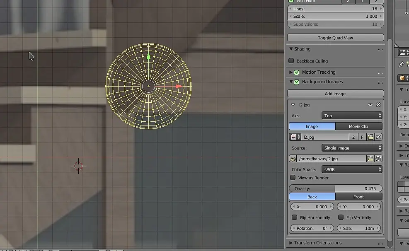Click the green Y axis arrow of manipulator
Screen dimensions: 409x251
click(148, 56)
